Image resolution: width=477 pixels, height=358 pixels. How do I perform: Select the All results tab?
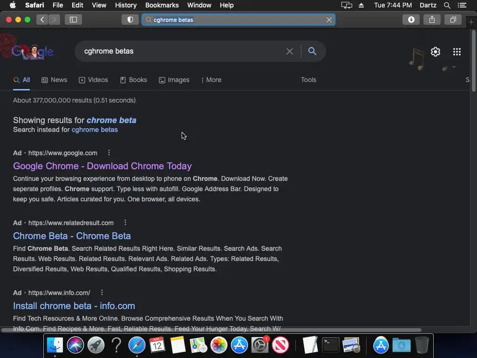point(21,80)
